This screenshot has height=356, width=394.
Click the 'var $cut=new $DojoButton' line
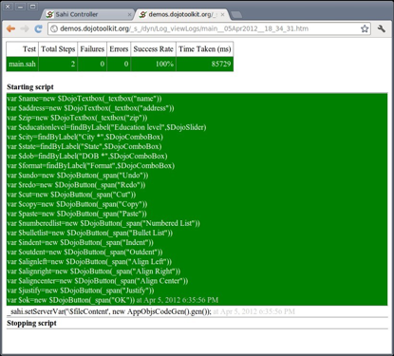[71, 195]
